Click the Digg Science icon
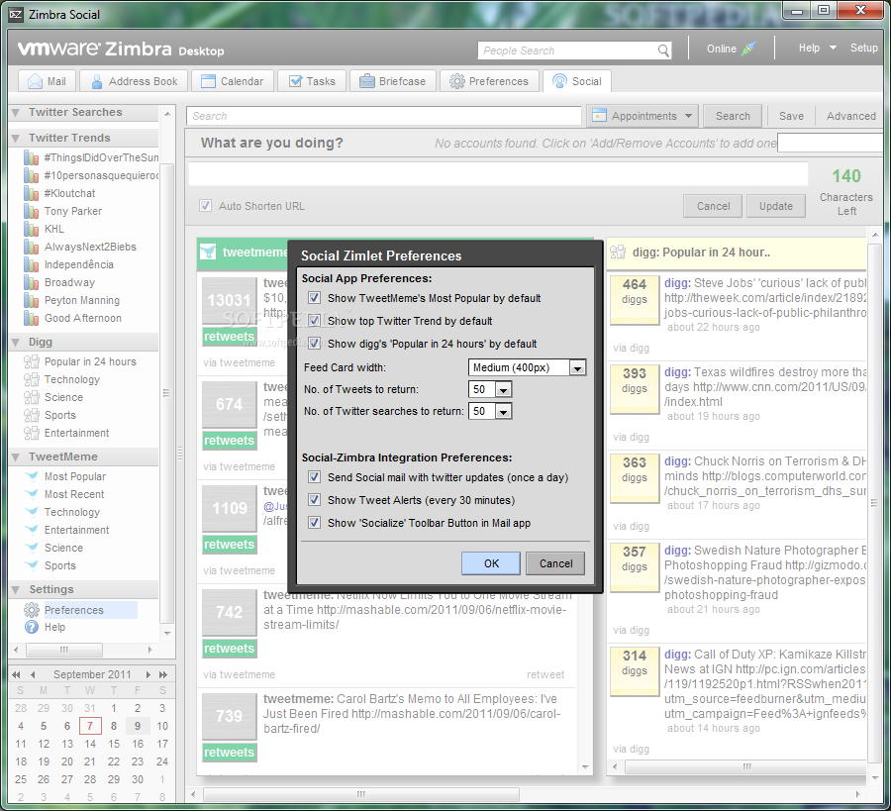Image resolution: width=891 pixels, height=811 pixels. tap(32, 397)
